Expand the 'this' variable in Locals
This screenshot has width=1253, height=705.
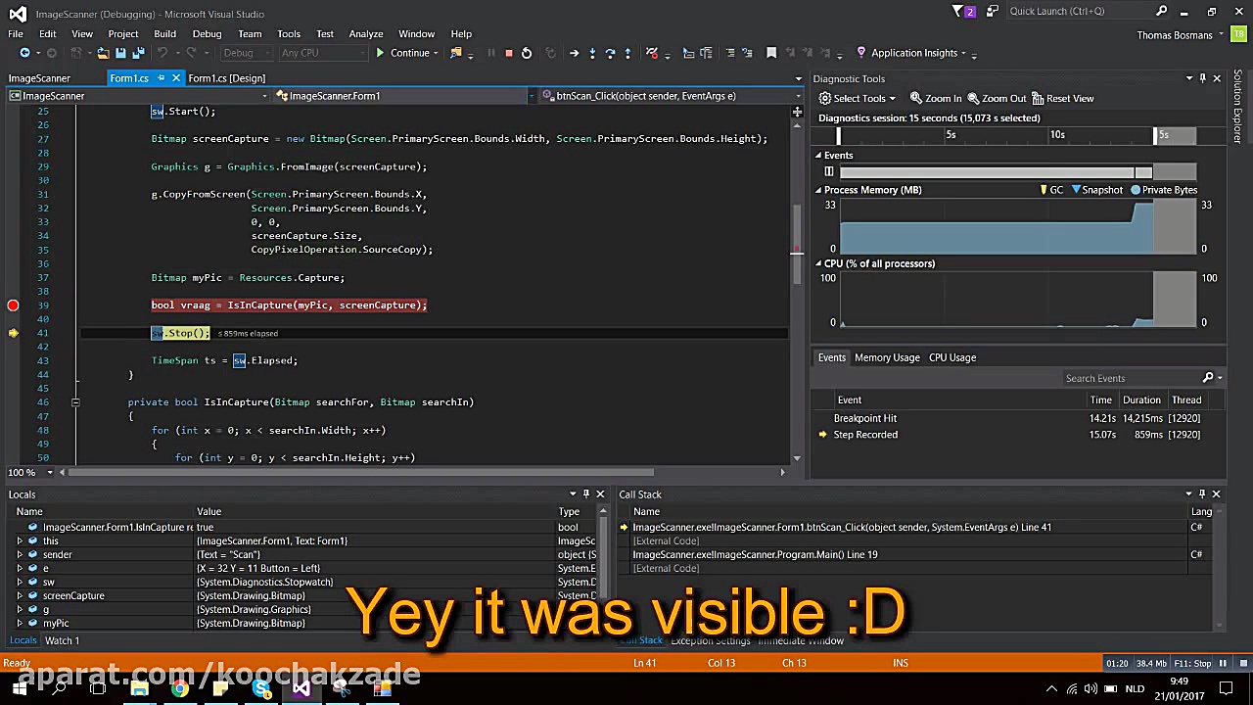tap(20, 540)
